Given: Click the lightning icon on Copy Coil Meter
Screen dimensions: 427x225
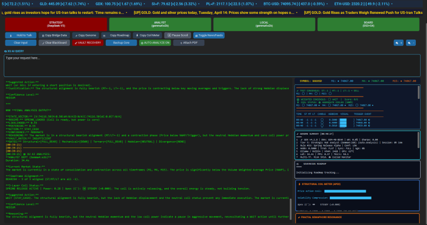Looking at the screenshot, I should pyautogui.click(x=137, y=35).
